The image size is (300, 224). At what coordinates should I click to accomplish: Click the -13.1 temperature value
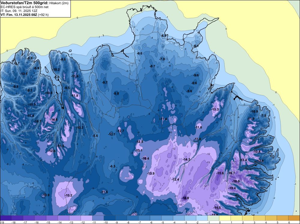point(139,150)
